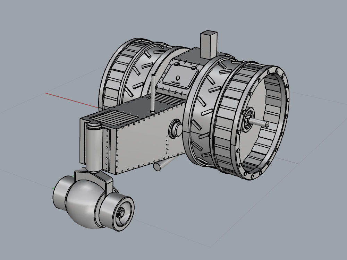Select the vertical steering cylinder at the front
This screenshot has width=347, height=260.
click(x=94, y=146)
